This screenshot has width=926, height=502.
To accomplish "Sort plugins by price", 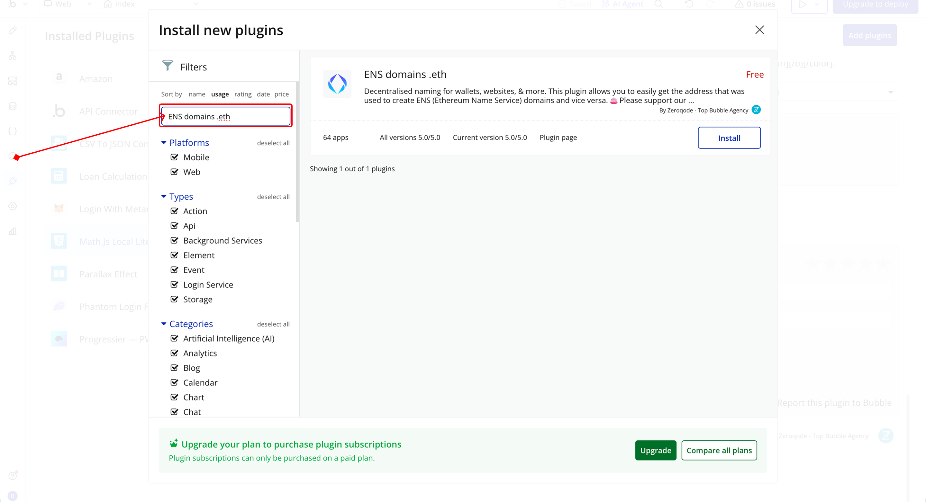I will point(281,94).
